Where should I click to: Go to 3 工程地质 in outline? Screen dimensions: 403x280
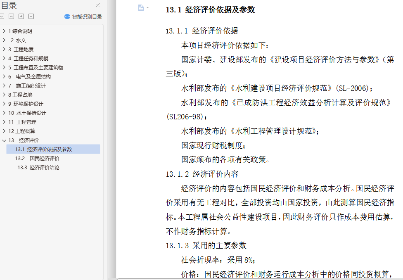pyautogui.click(x=21, y=49)
